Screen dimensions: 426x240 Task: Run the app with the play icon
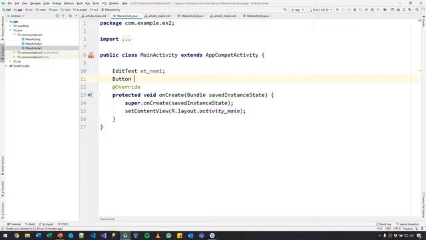(337, 9)
